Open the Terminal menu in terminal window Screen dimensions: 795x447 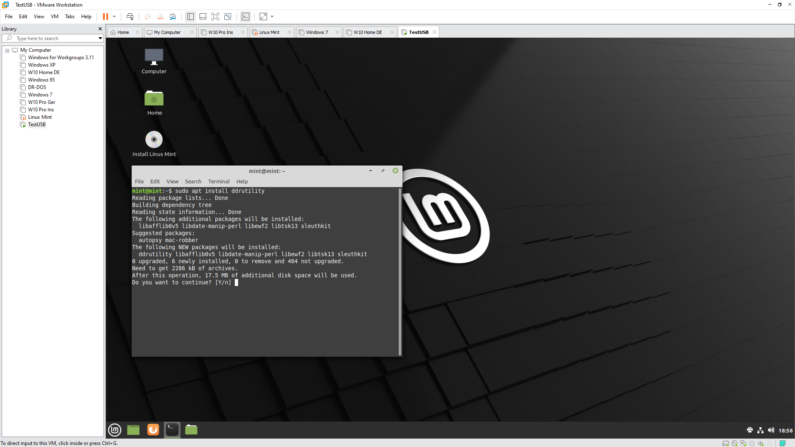pos(219,182)
